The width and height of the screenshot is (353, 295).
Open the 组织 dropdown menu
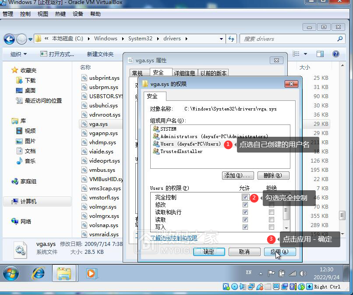[18, 54]
